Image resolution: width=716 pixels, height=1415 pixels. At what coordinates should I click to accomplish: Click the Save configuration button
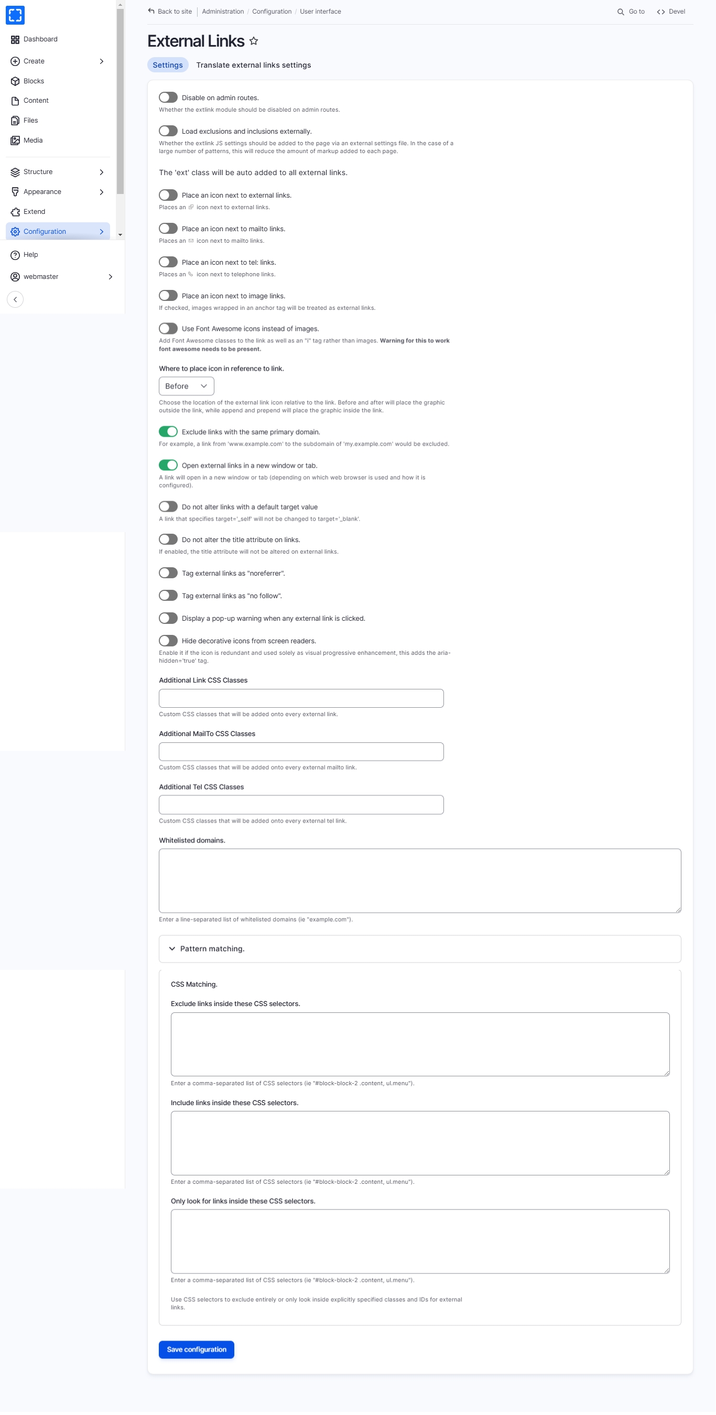click(x=197, y=1351)
